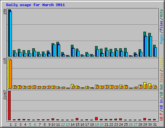Select the weekend day 19 label
The image size is (165, 128).
[97, 124]
